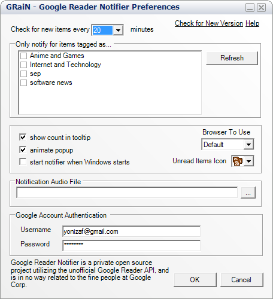Click the Password input field
Screen dimensions: 273x299
[131, 246]
